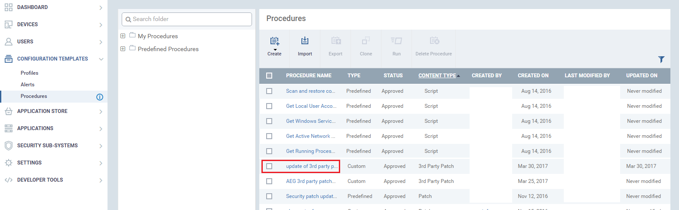Open the Alerts submenu item
The image size is (679, 210).
pos(28,85)
